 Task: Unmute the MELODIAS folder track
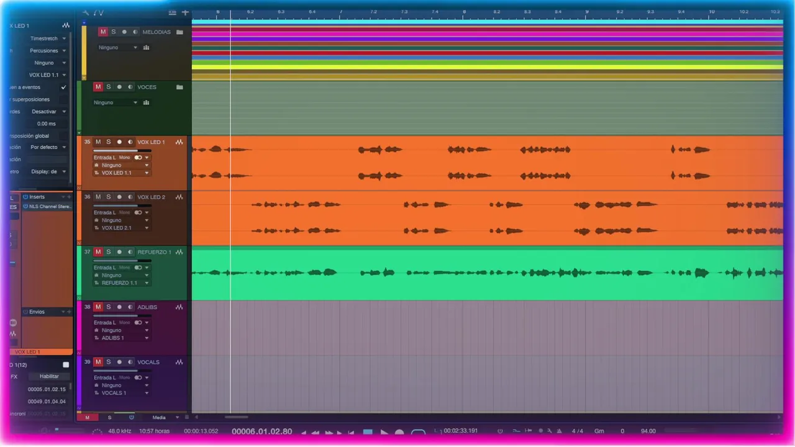click(103, 32)
